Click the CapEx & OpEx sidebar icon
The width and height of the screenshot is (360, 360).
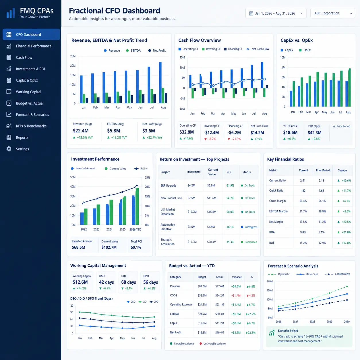[x=9, y=80]
